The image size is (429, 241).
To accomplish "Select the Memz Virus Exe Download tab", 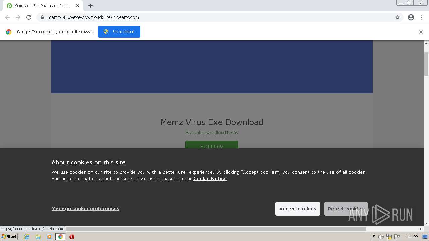I will [43, 6].
